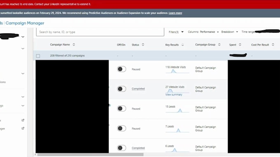
Task: Click the 118 Website Visits trend chart
Action: point(177,71)
